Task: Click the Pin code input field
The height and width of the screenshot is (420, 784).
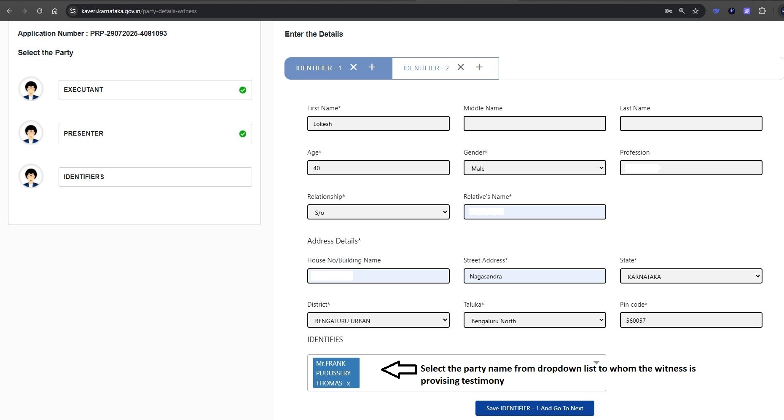Action: click(x=691, y=320)
